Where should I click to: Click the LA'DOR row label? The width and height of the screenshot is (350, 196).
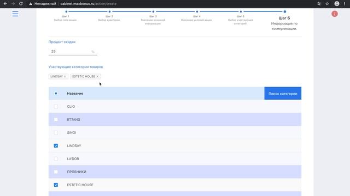[x=73, y=158]
